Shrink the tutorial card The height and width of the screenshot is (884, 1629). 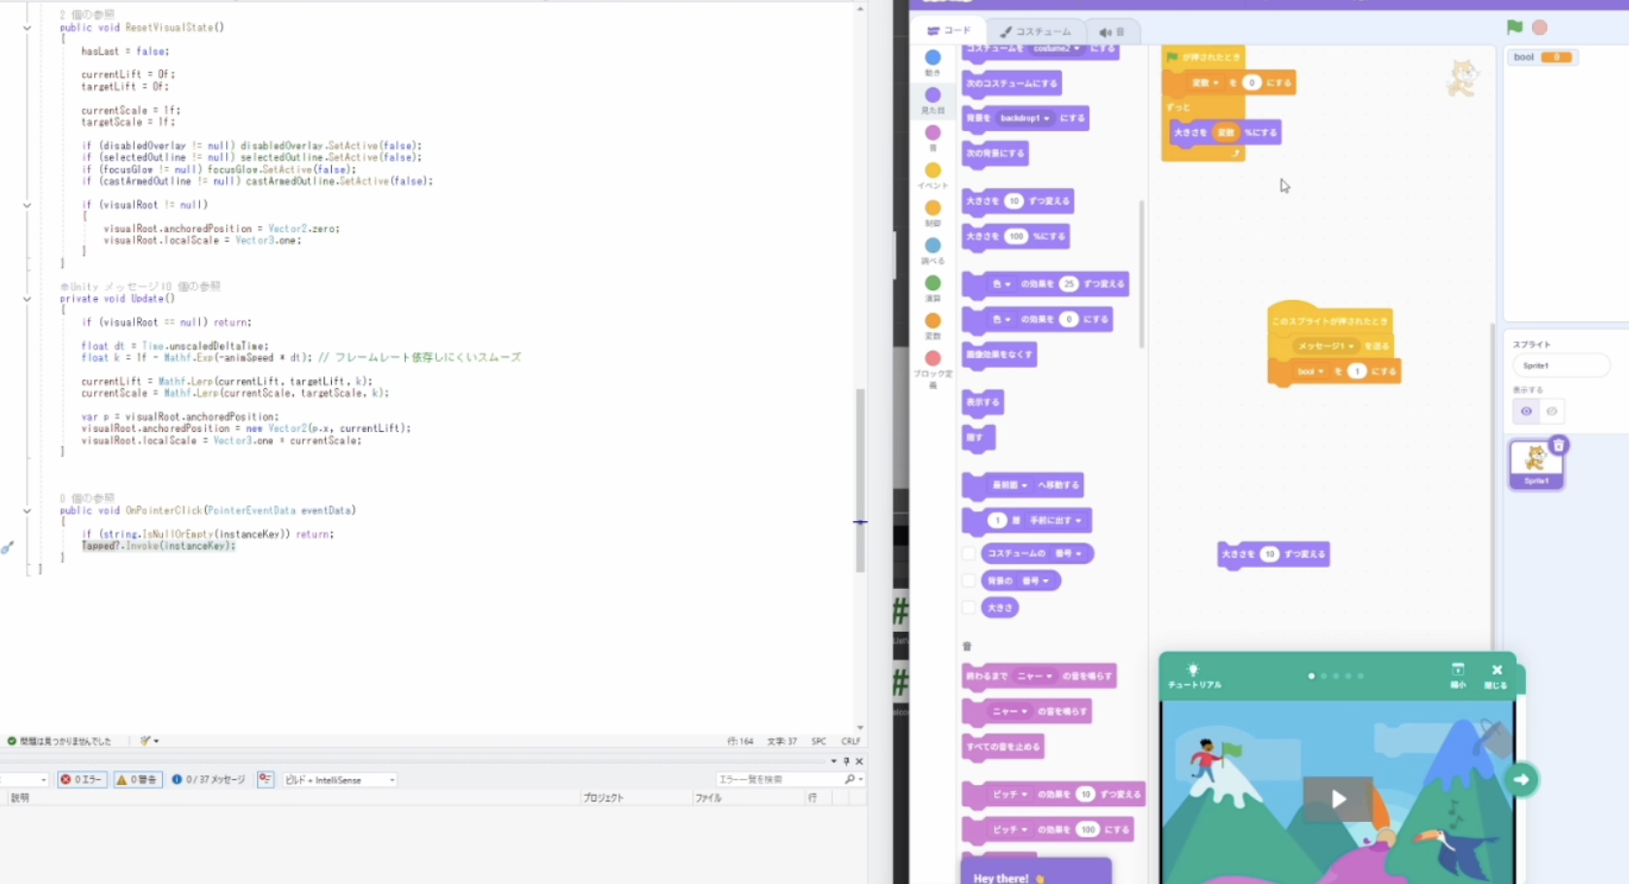(1457, 673)
